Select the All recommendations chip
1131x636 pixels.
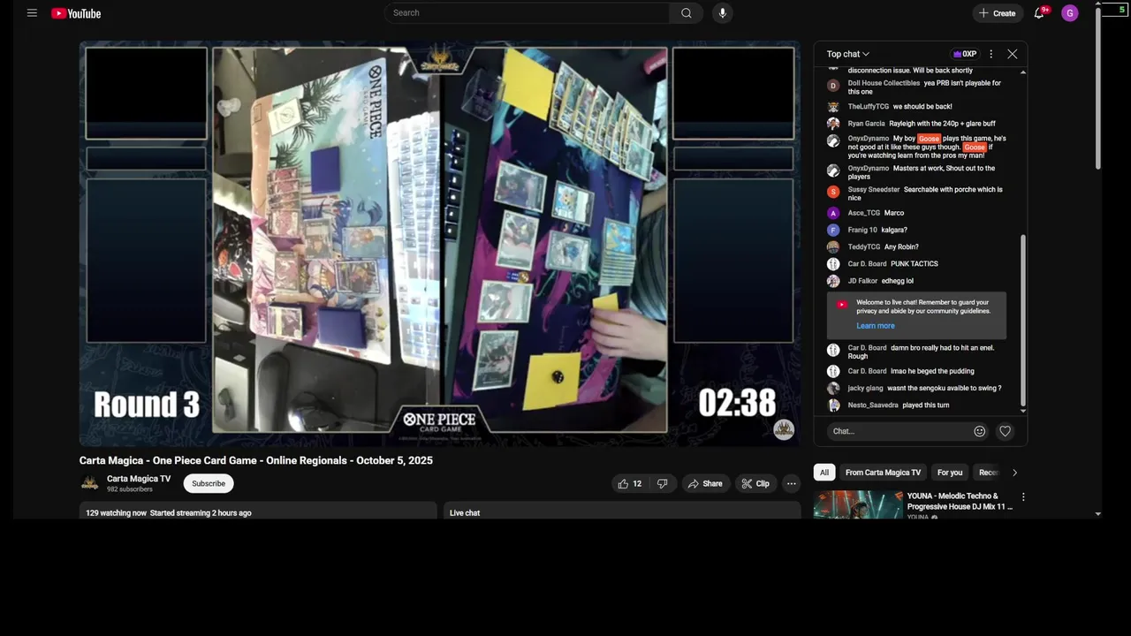pos(824,473)
